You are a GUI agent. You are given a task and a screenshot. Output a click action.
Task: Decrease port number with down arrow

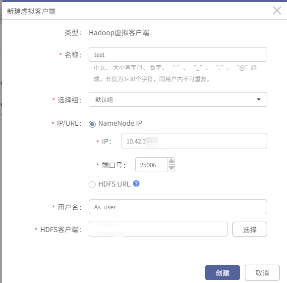coord(172,168)
